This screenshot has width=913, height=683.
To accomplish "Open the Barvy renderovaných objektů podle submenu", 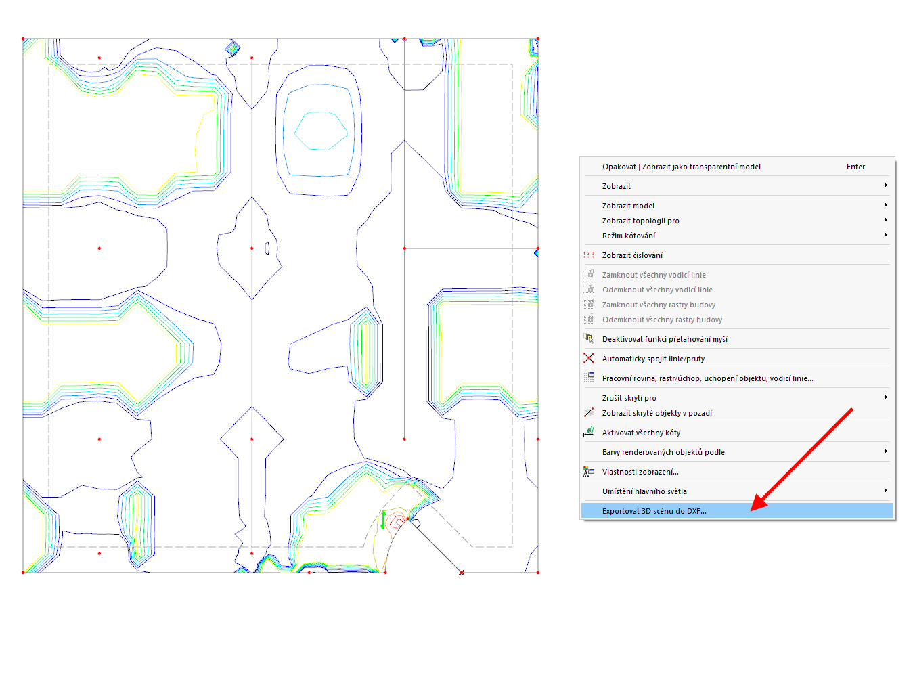I will [x=886, y=451].
